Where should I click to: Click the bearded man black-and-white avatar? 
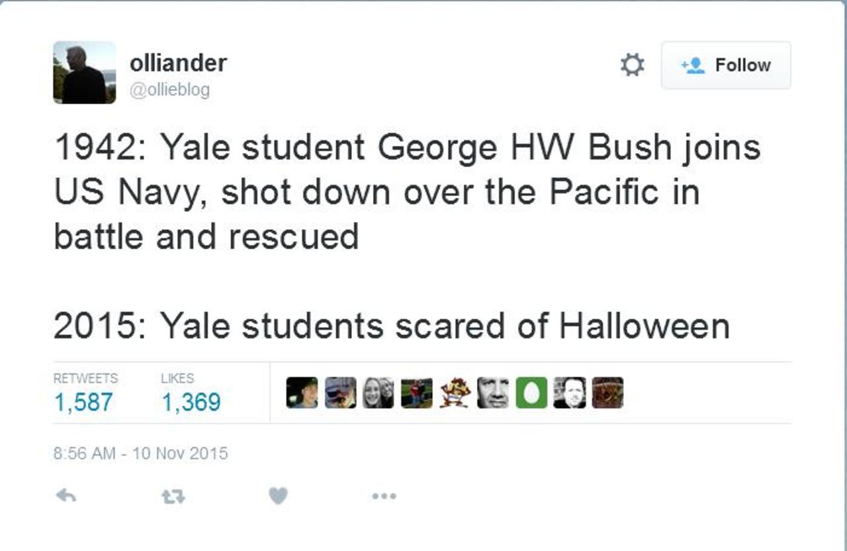point(570,393)
